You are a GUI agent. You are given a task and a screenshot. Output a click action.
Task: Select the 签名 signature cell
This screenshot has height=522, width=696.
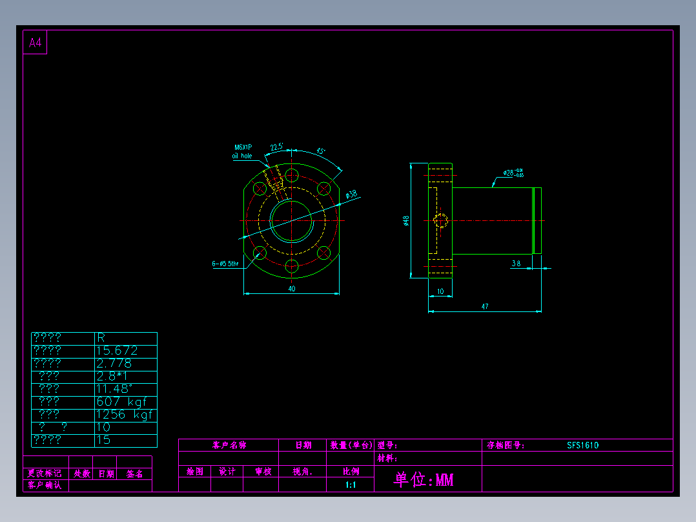(134, 474)
